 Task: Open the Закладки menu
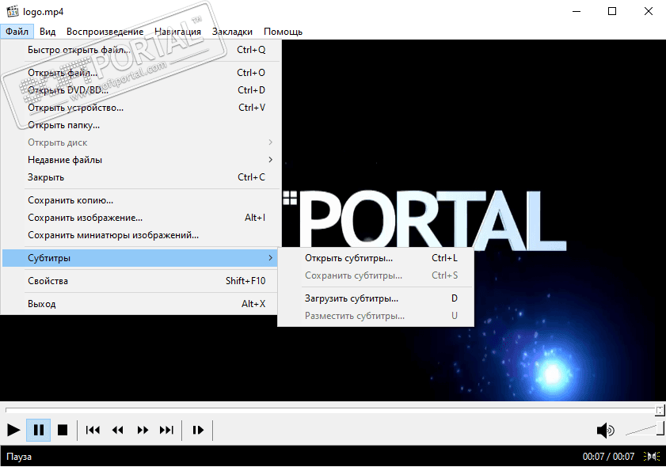[232, 32]
